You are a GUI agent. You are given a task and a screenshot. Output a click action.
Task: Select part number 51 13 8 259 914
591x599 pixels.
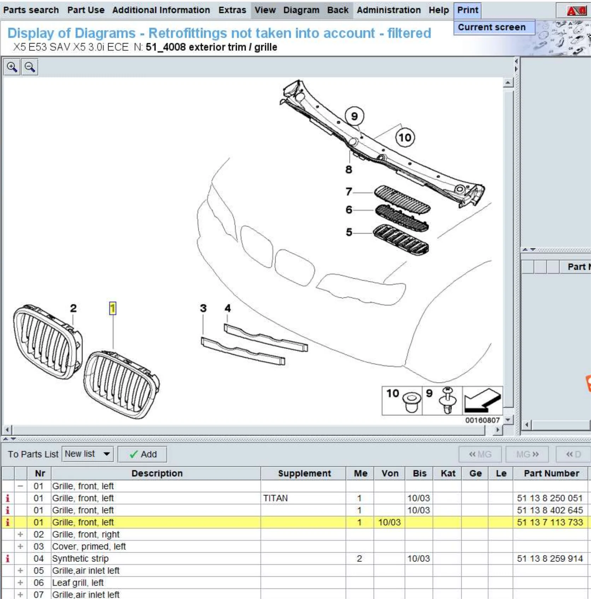[550, 559]
